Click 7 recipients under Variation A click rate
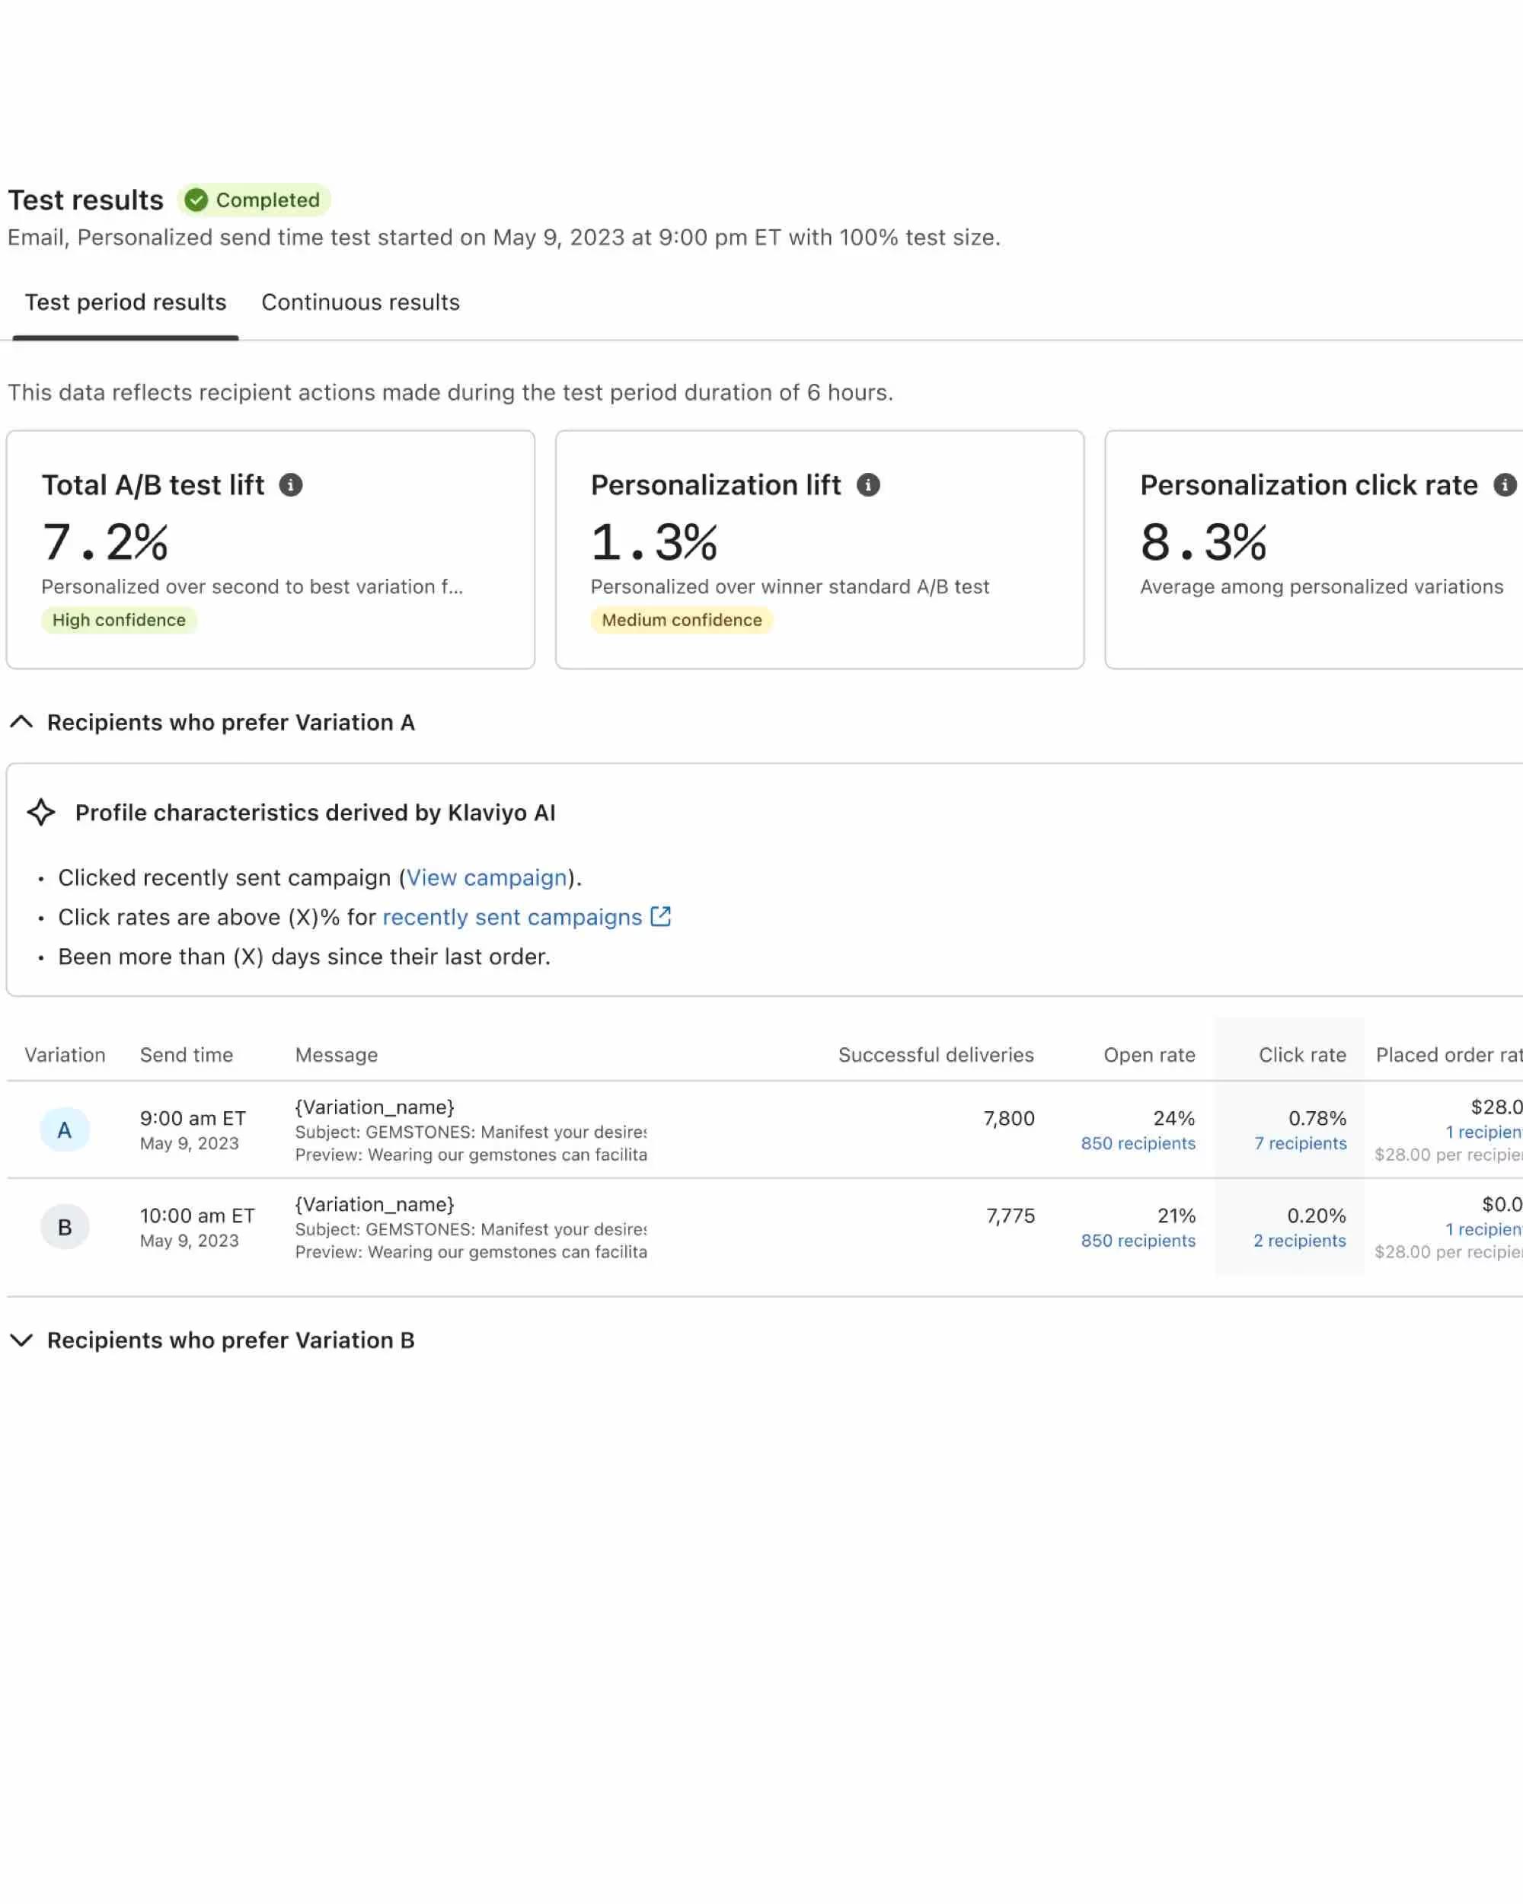The image size is (1523, 1904). coord(1300,1142)
